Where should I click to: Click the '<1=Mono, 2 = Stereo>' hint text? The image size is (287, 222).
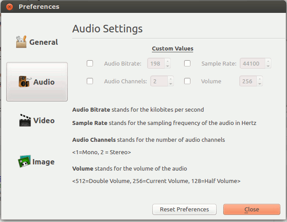(101, 152)
